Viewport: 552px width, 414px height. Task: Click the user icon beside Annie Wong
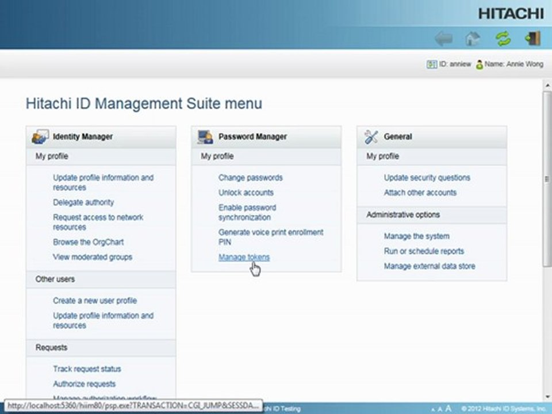[x=479, y=64]
